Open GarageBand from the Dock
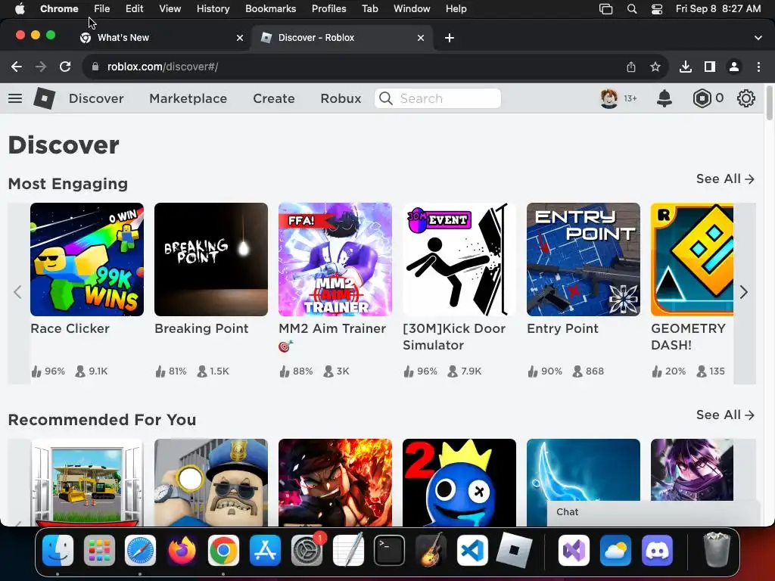 click(431, 550)
